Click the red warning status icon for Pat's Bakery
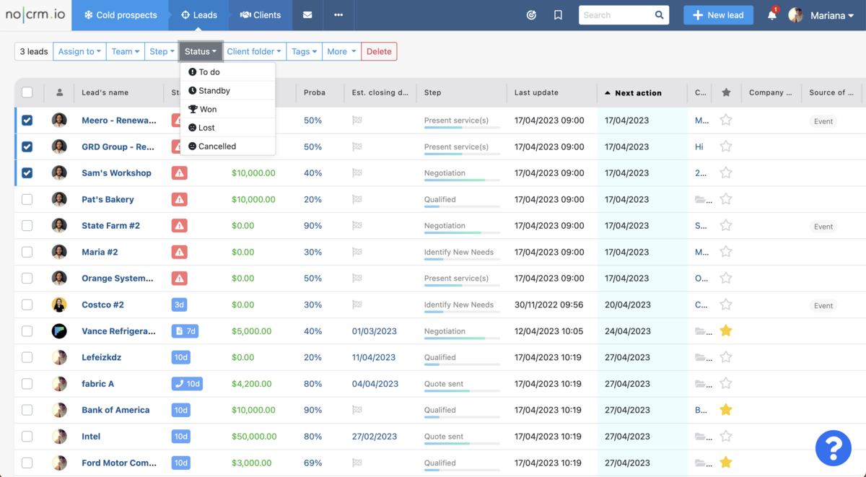This screenshot has width=866, height=477. [x=180, y=199]
